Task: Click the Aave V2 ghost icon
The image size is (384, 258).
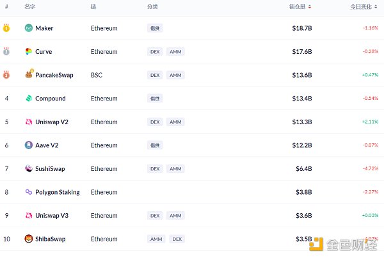Action: pos(29,145)
